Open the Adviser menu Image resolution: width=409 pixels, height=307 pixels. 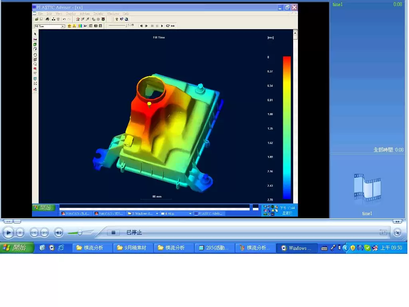85,14
